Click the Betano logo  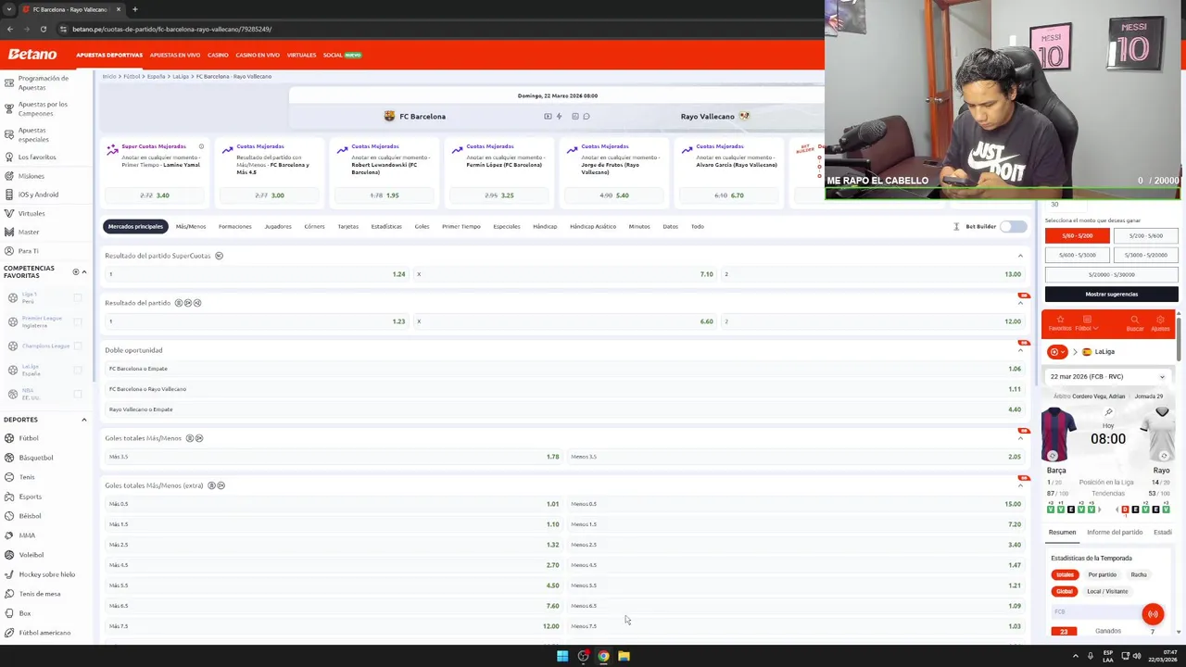(32, 55)
